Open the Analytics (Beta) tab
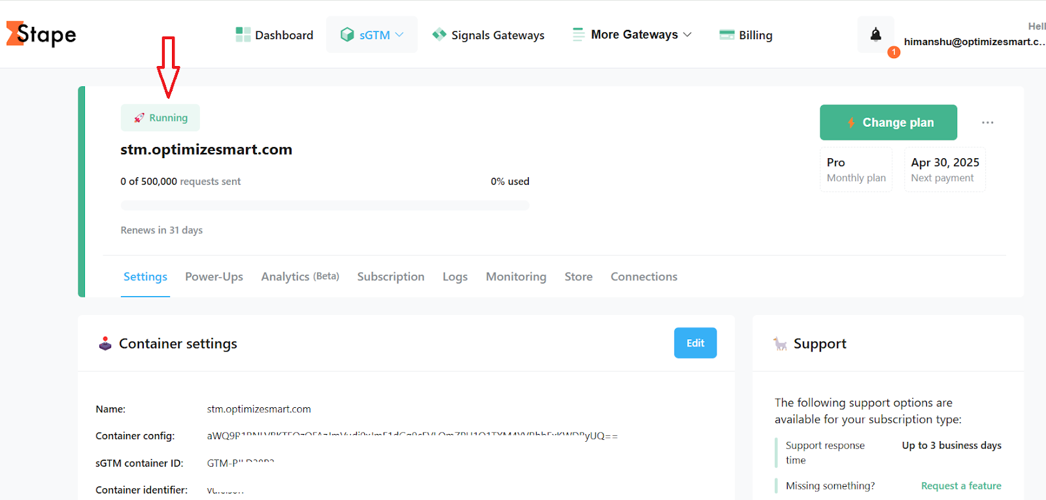The height and width of the screenshot is (500, 1046). (299, 276)
